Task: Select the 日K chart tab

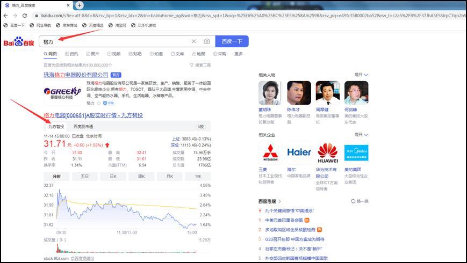Action: pos(113,177)
